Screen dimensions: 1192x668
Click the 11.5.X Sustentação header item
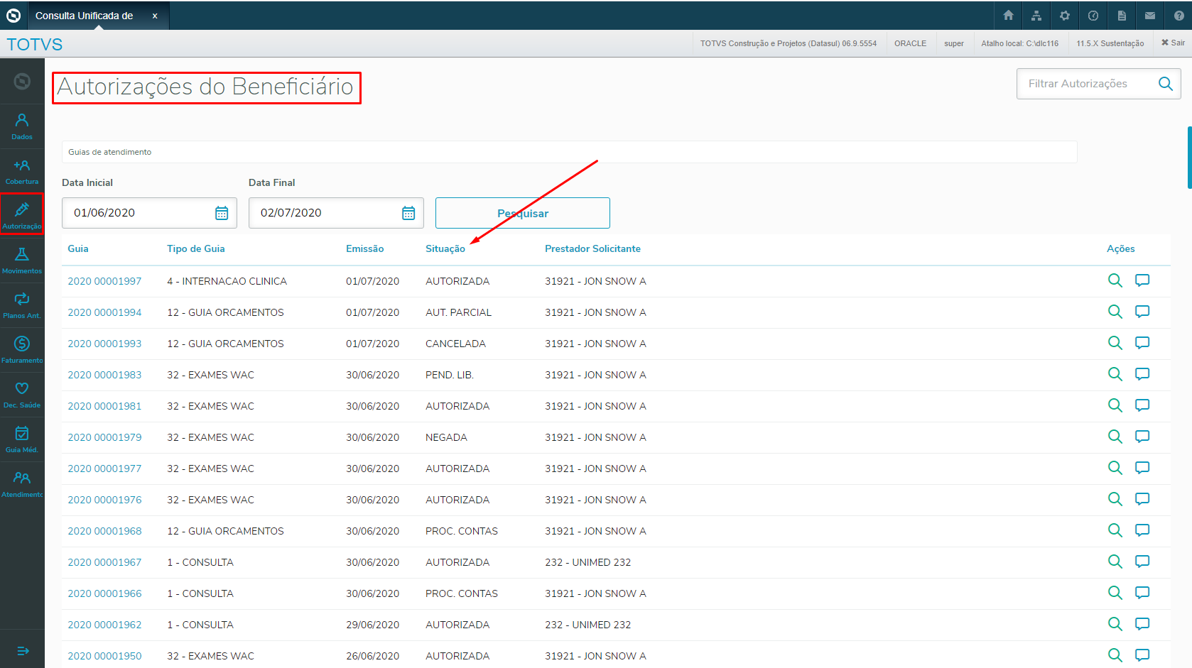[x=1110, y=43]
